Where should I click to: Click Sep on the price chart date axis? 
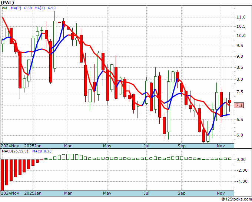(x=182, y=146)
